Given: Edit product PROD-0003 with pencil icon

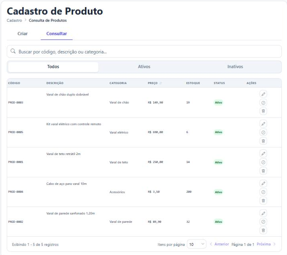Looking at the screenshot, I should tap(263, 94).
